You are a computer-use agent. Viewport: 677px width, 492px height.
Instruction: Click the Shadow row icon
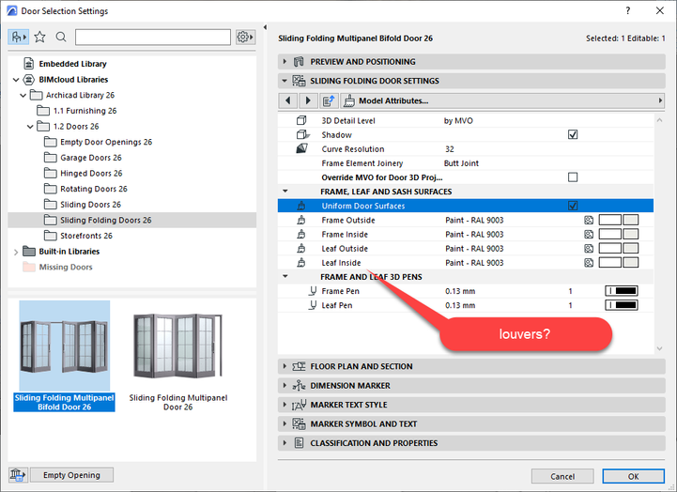[x=302, y=134]
